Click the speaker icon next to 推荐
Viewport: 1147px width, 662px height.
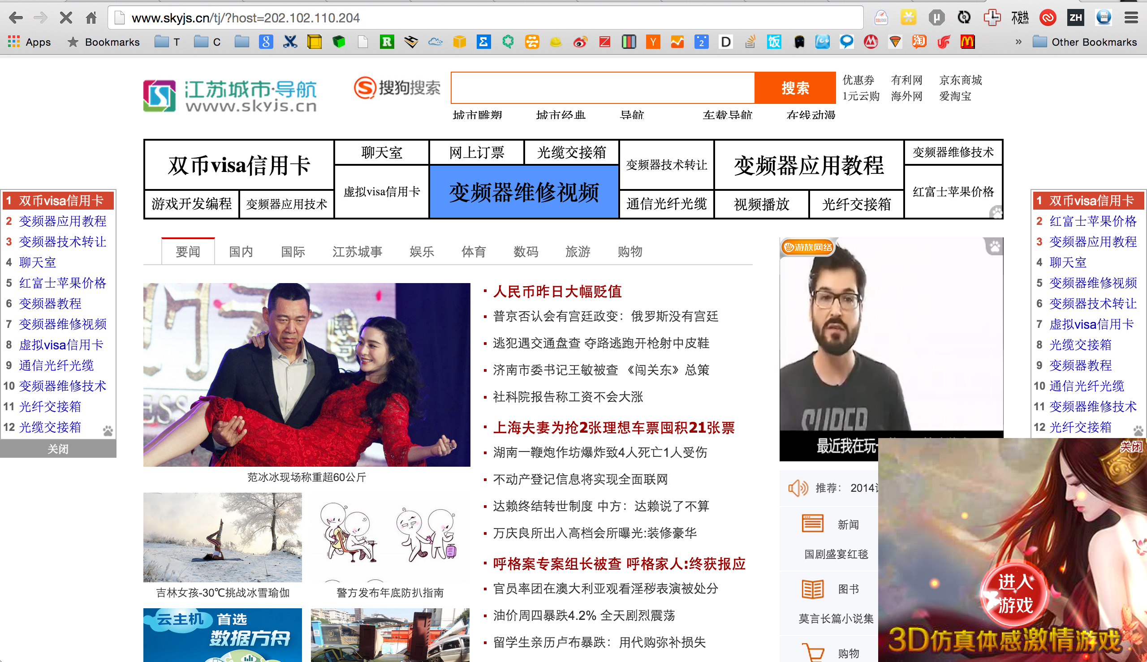798,488
